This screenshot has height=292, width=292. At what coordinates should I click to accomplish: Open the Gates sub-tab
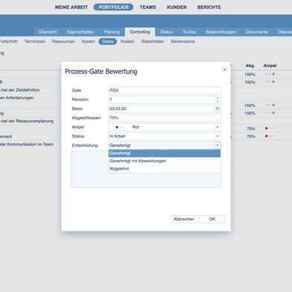click(108, 42)
